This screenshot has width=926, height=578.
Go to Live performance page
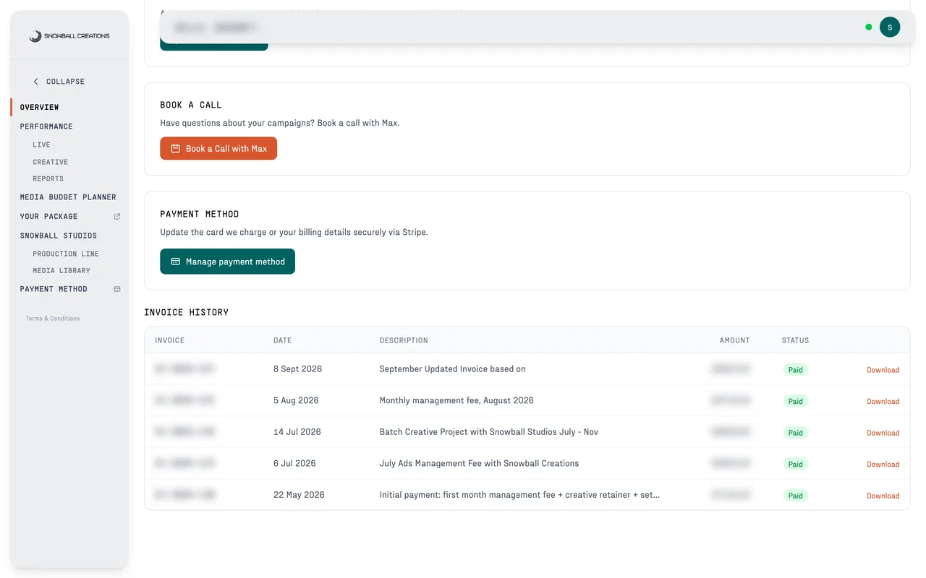click(41, 144)
